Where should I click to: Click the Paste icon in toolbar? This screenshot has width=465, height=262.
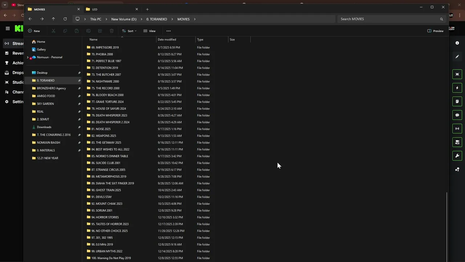tap(77, 31)
